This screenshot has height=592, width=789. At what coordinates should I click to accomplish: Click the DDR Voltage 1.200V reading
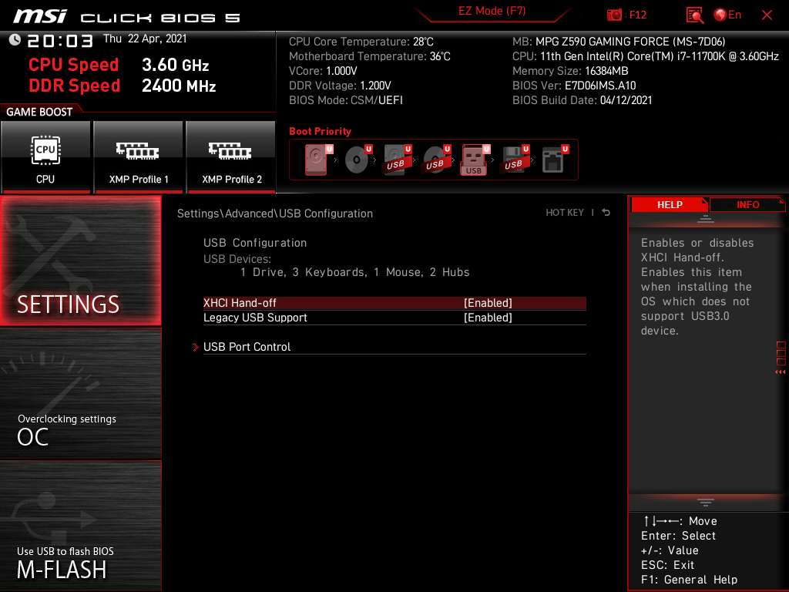point(340,86)
